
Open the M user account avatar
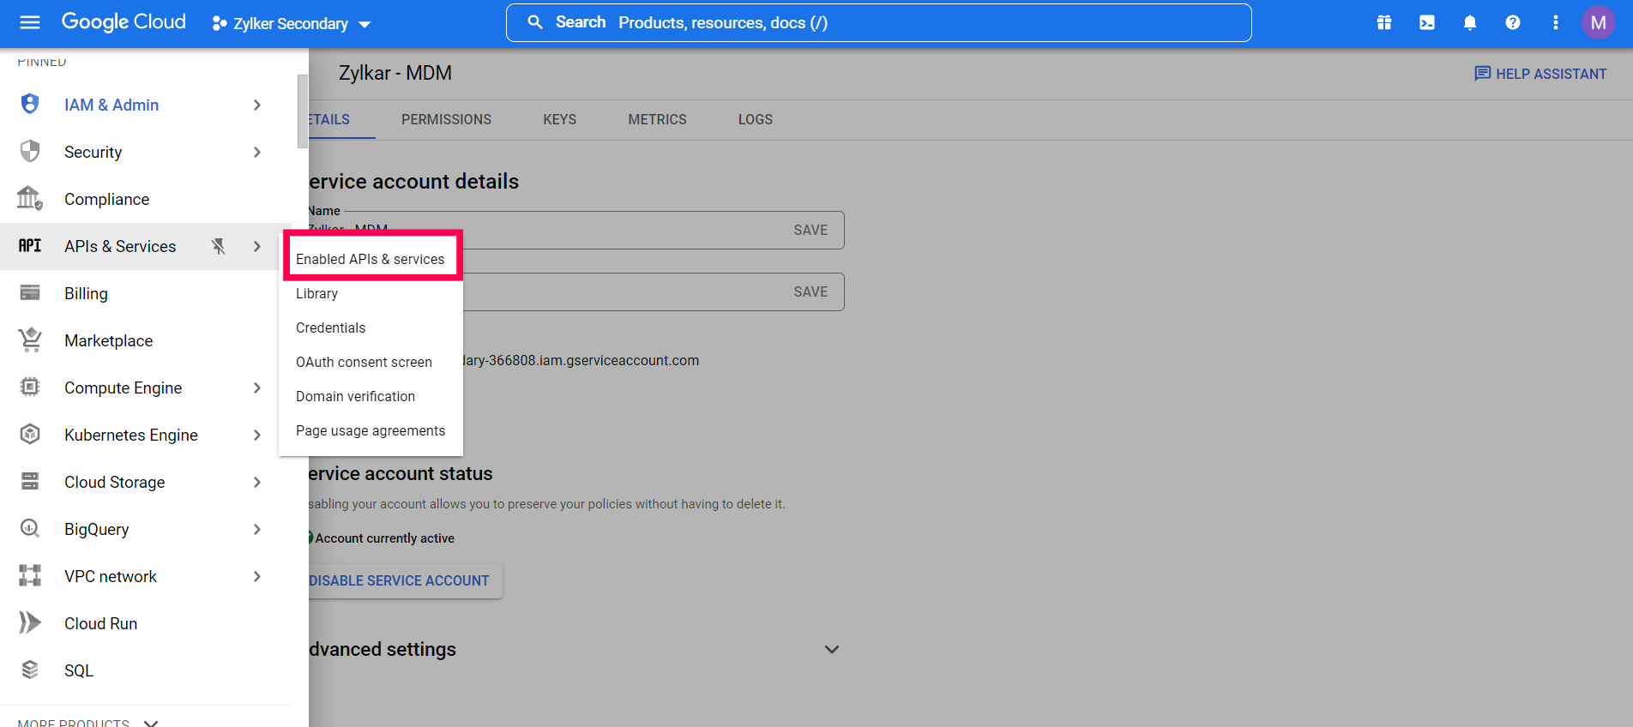[x=1599, y=23]
